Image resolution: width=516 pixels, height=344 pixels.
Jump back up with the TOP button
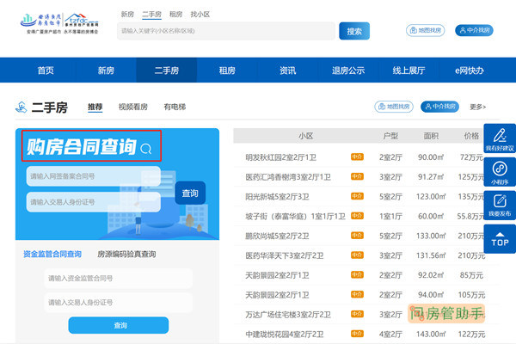[500, 239]
